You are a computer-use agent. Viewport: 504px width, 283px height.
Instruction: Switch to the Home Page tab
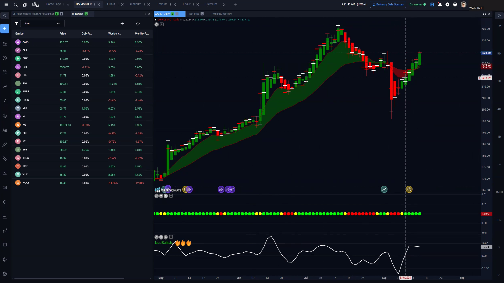[53, 4]
